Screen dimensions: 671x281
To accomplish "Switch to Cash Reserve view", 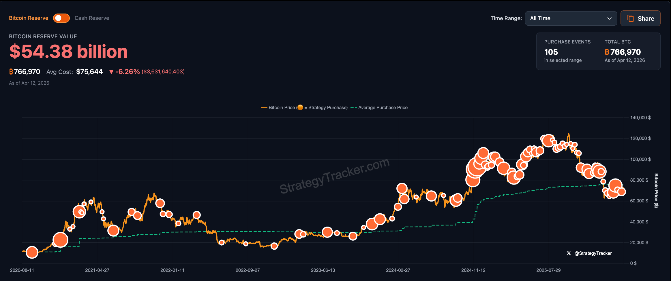I will pyautogui.click(x=92, y=18).
